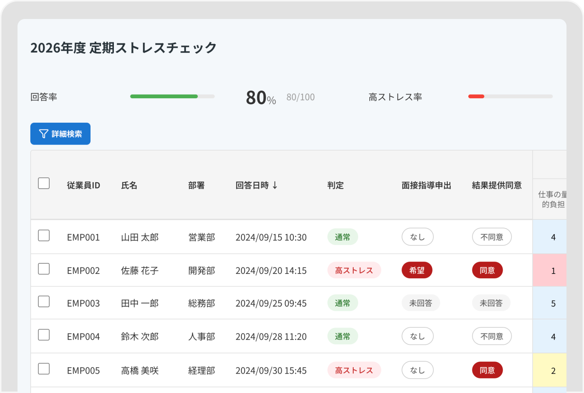Click the name 佐藤 花子

point(140,271)
